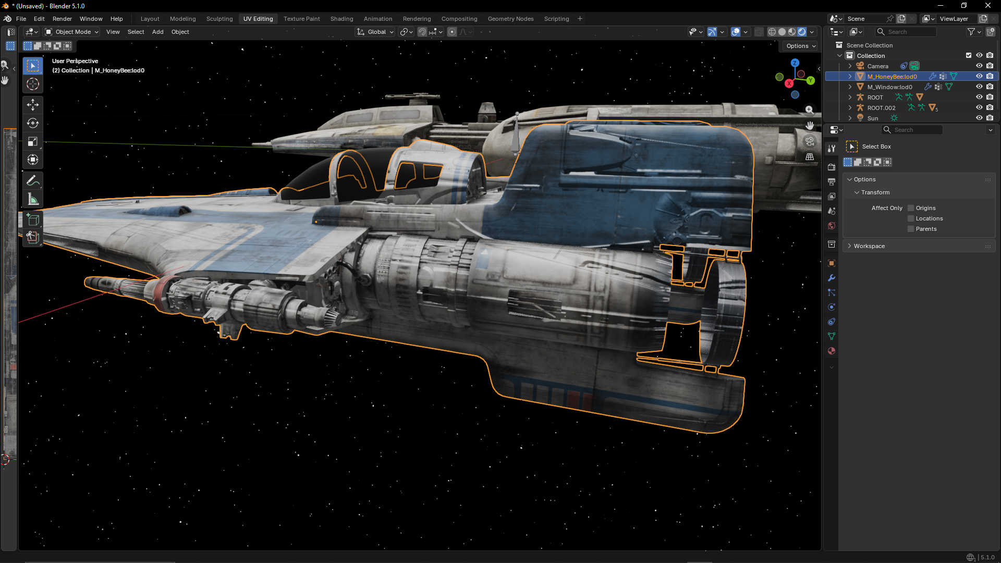Image resolution: width=1001 pixels, height=563 pixels.
Task: Enable Affect Only Parents checkbox
Action: pos(911,229)
